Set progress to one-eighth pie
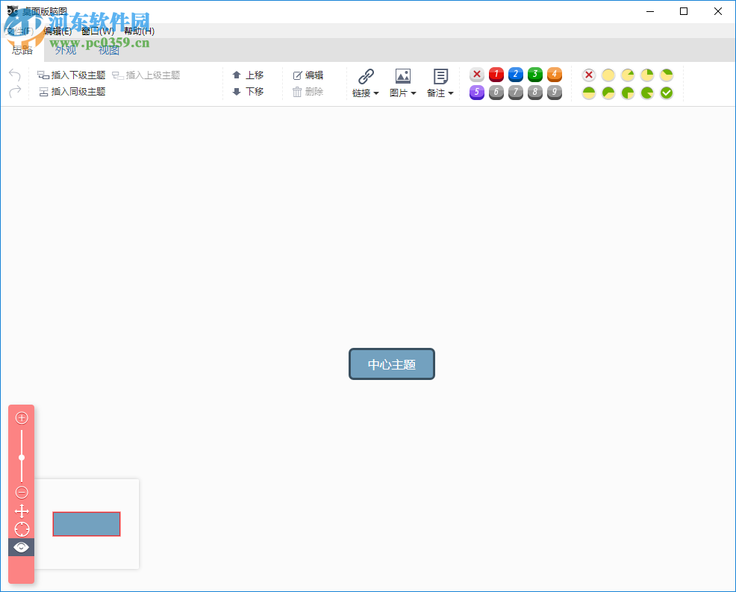This screenshot has height=592, width=736. point(628,75)
